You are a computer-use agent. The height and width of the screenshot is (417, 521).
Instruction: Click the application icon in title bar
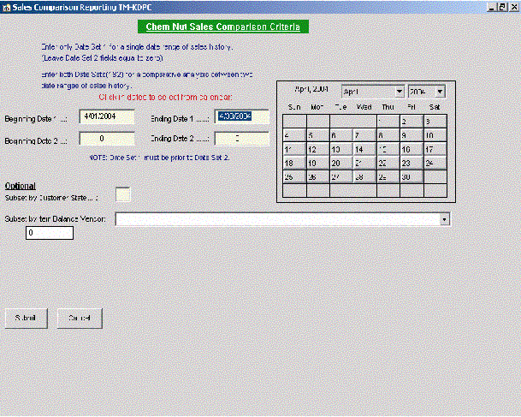(x=6, y=8)
